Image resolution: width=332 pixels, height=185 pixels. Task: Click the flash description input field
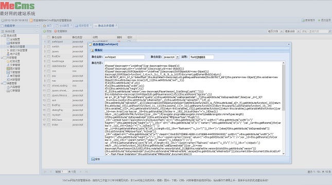[x=202, y=57]
